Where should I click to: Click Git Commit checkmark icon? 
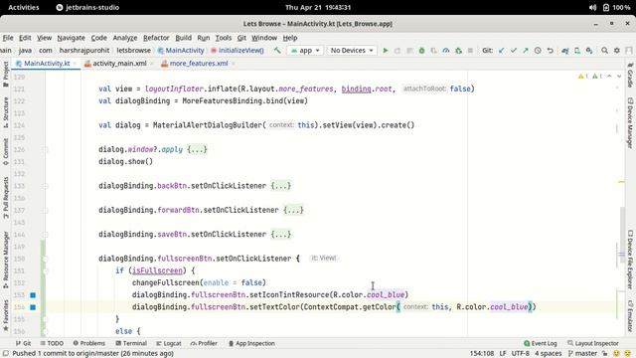click(514, 51)
